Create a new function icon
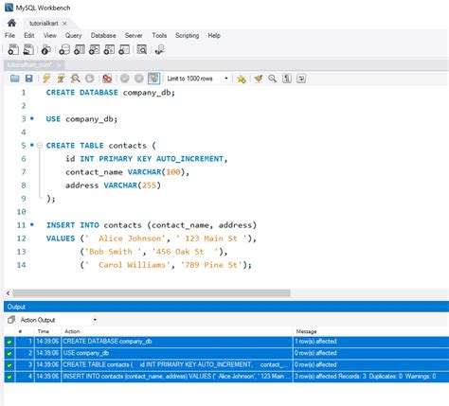 124,49
